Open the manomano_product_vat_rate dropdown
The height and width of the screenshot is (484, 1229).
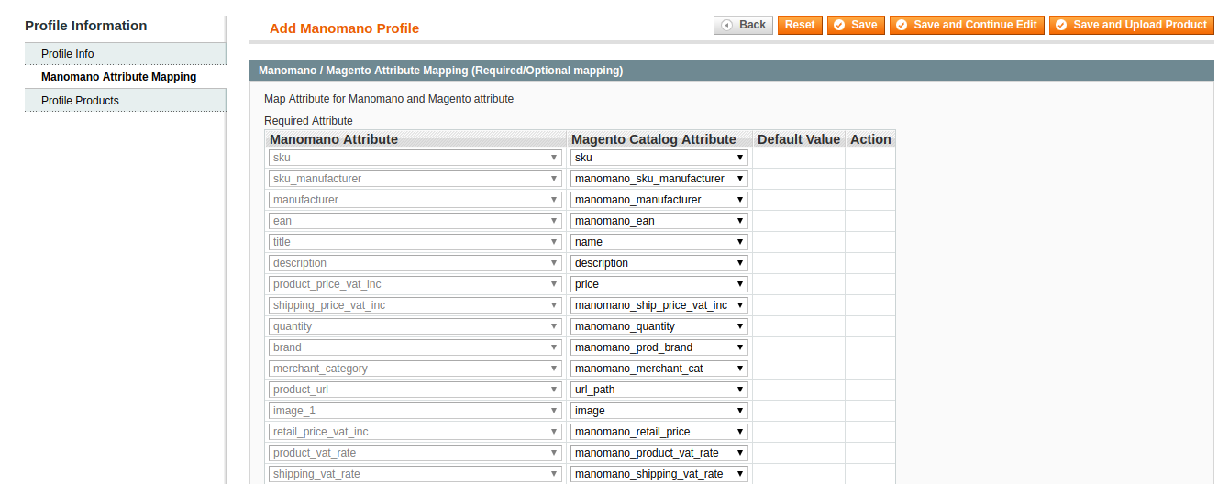[x=659, y=453]
